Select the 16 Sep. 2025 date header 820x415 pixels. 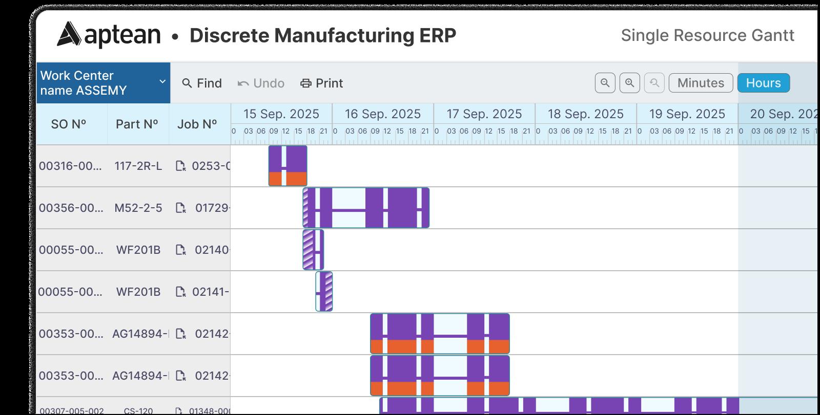(383, 114)
